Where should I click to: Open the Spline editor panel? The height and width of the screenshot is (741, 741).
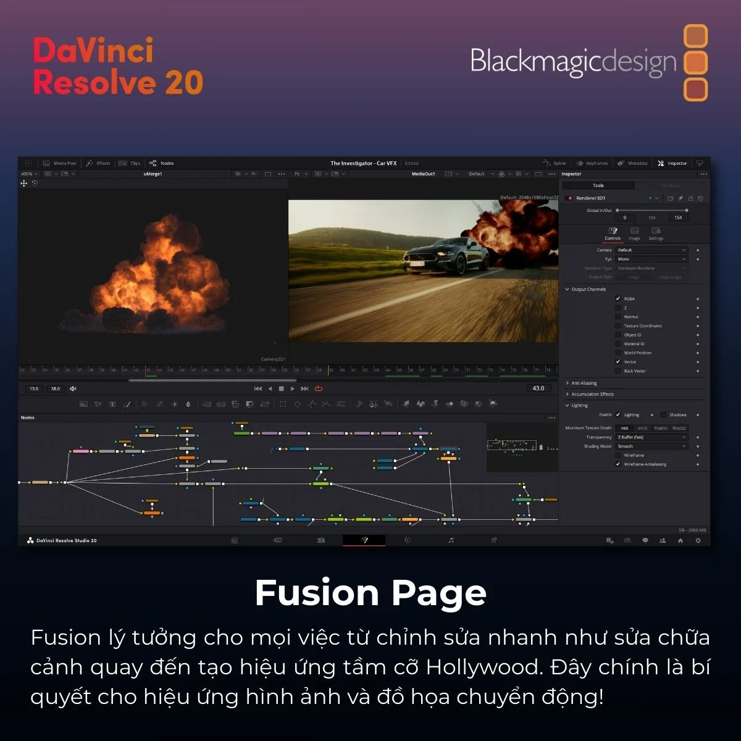tap(555, 163)
